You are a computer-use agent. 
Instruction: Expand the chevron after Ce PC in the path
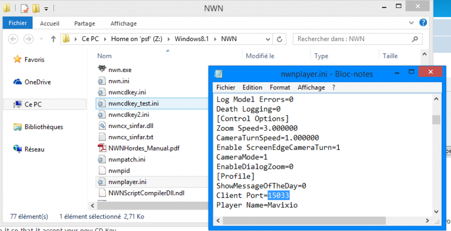pos(105,39)
